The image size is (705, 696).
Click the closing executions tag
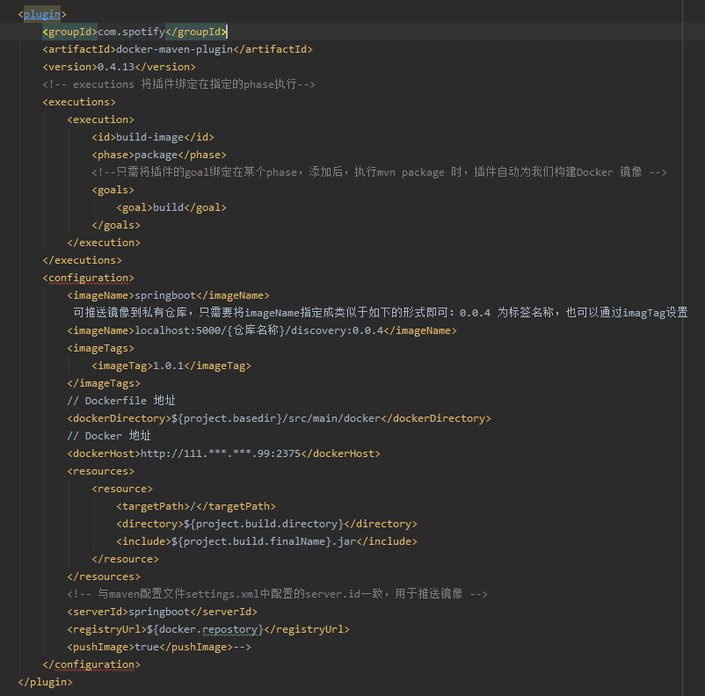pos(83,260)
